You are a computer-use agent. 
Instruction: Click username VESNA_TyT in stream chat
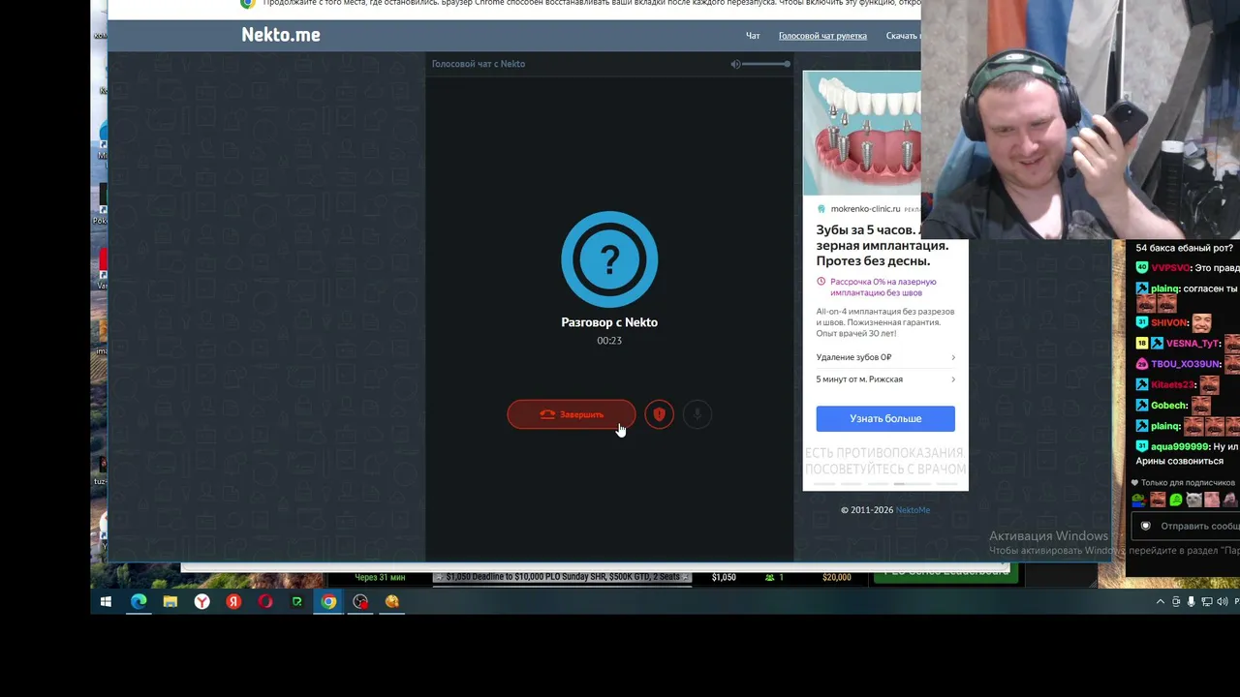(x=1193, y=344)
